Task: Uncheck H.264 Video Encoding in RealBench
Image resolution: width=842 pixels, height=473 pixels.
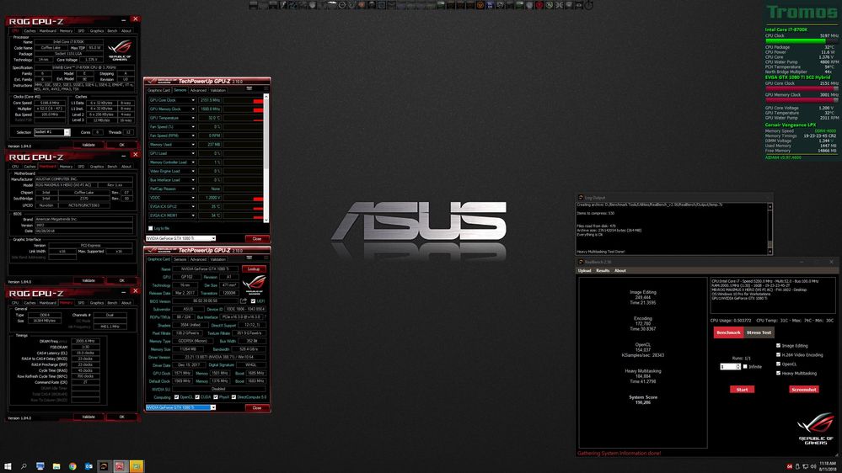Action: [778, 355]
